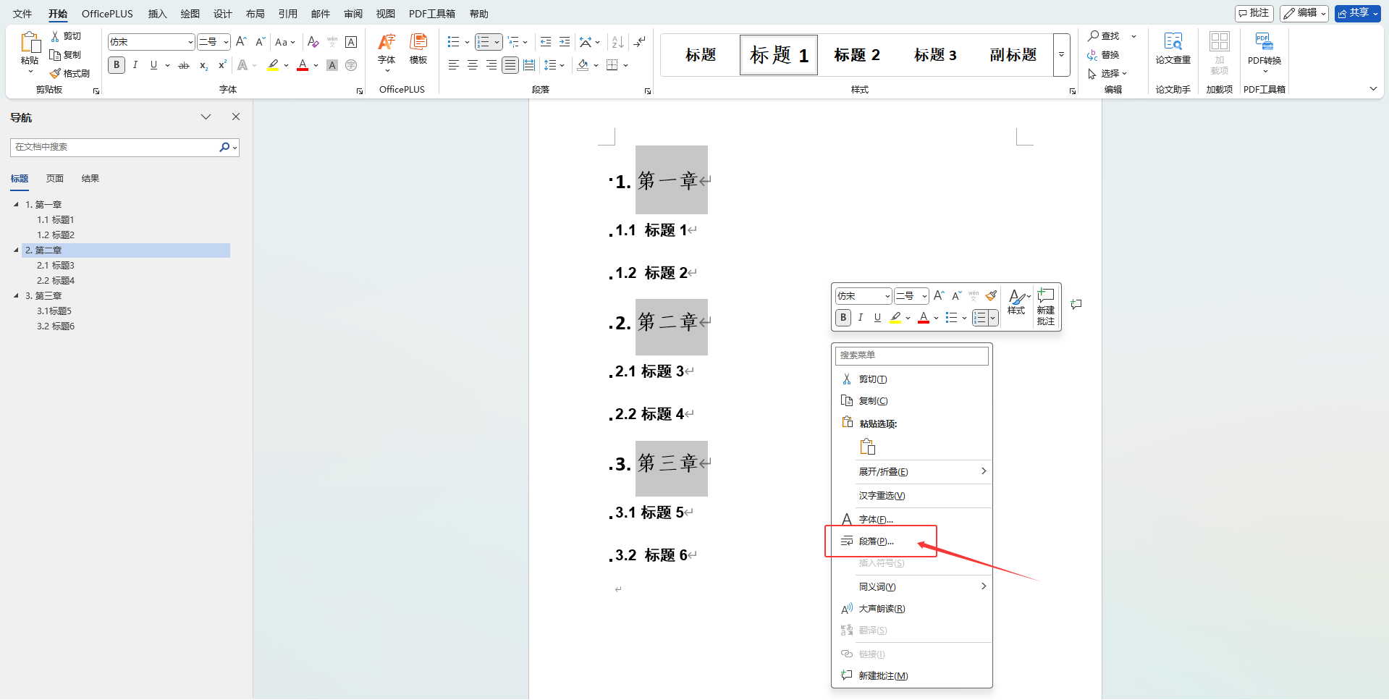The image size is (1389, 700).
Task: Align text left using the ribbon icon
Action: [454, 65]
